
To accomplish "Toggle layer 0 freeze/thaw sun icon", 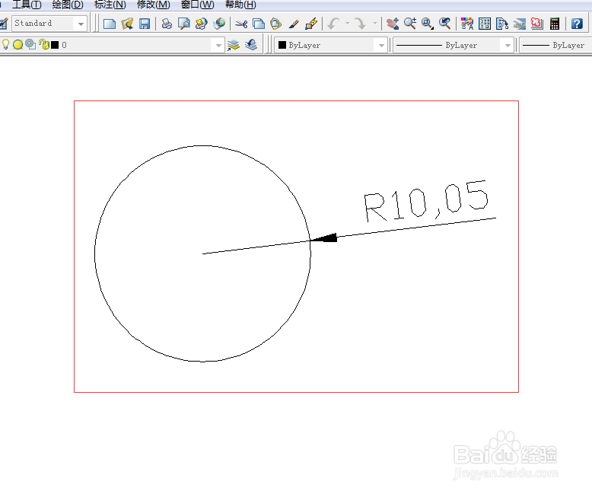I will pyautogui.click(x=18, y=45).
